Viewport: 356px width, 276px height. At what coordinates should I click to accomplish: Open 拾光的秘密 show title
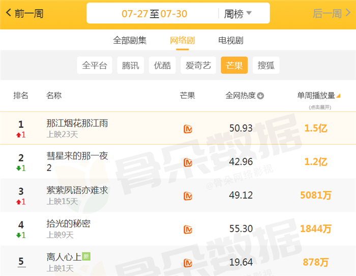68,224
